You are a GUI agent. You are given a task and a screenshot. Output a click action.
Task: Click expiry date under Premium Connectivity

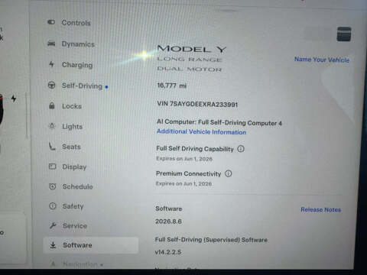[183, 183]
